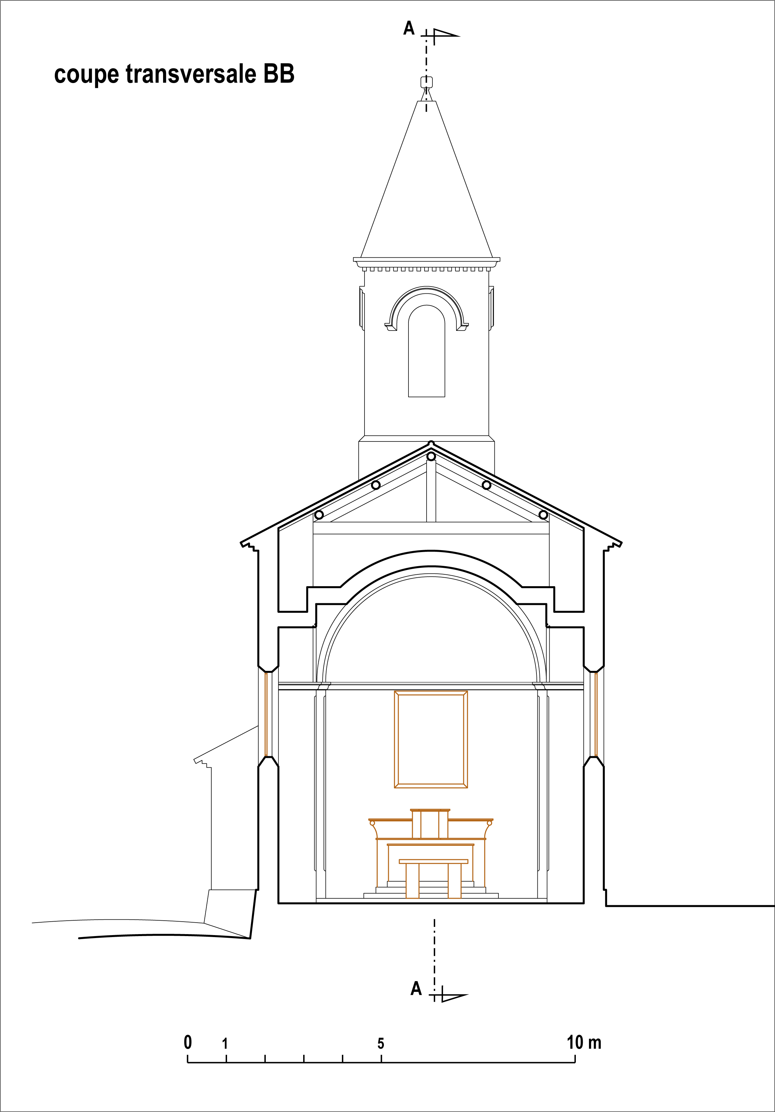Click the orange altar table

pyautogui.click(x=433, y=879)
